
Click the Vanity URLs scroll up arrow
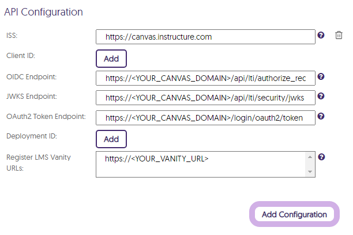coord(310,157)
